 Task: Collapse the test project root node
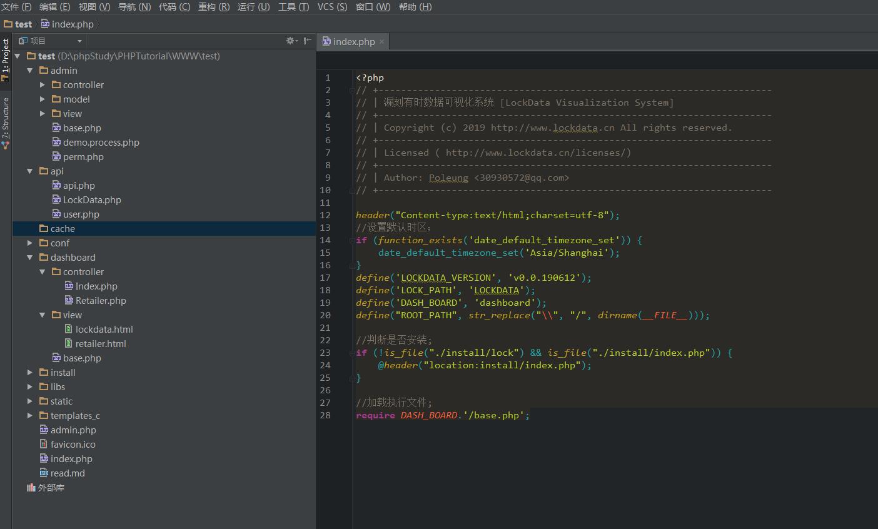tap(18, 56)
